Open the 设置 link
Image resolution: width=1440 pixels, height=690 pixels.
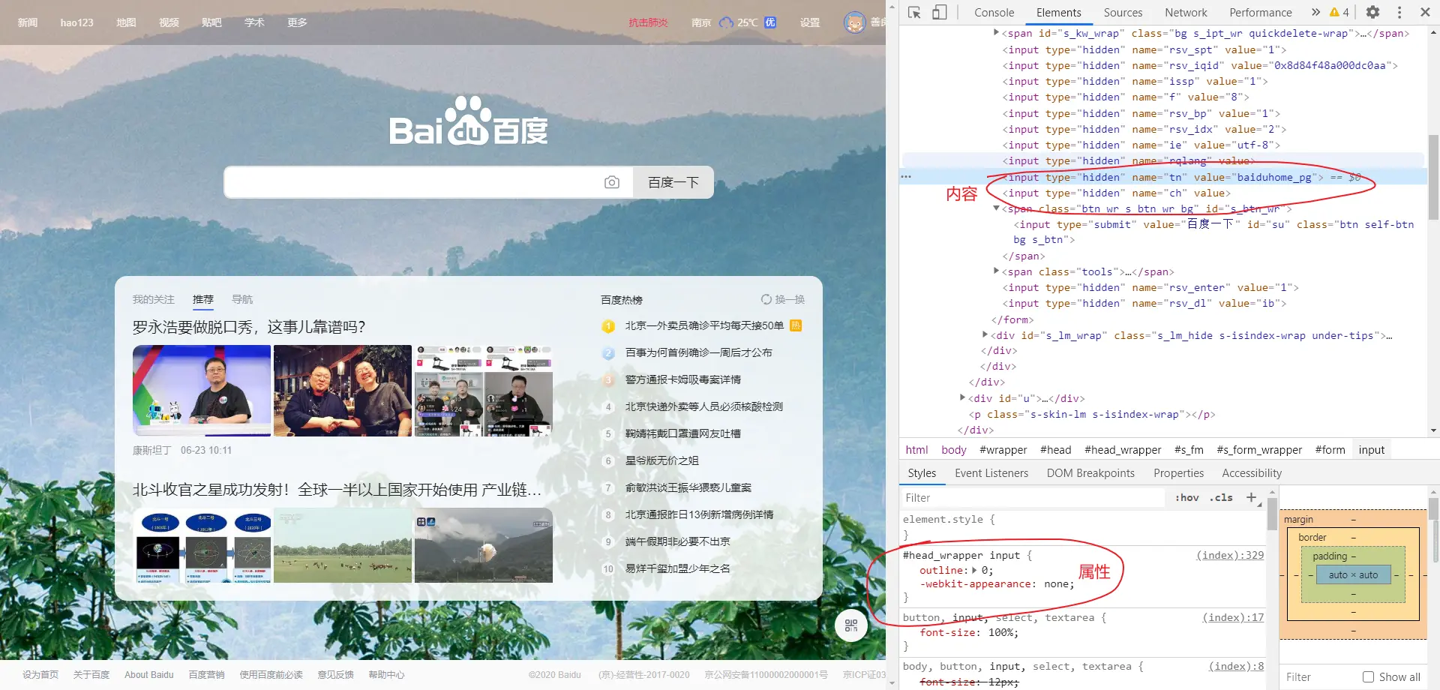pos(810,22)
